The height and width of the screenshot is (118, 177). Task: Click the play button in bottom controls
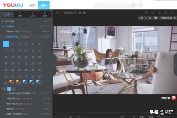pyautogui.click(x=58, y=116)
